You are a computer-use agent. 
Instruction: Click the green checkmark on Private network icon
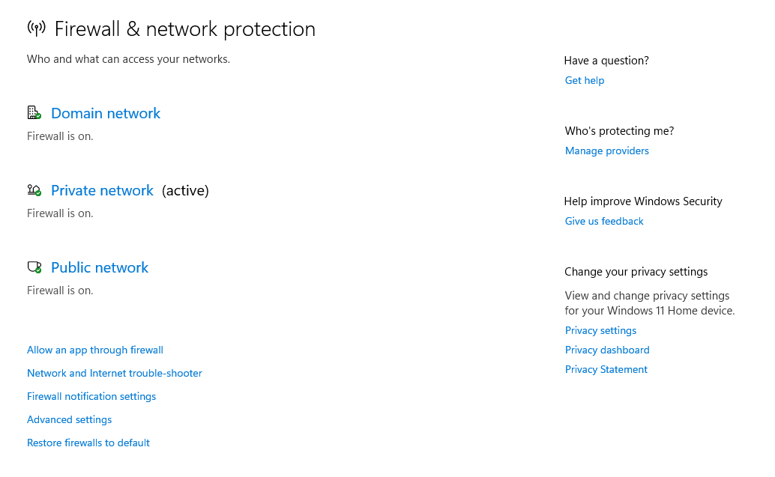point(38,194)
